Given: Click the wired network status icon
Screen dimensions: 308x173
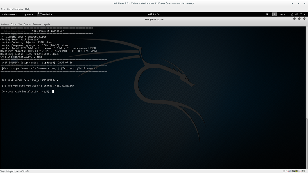Looking at the screenshot, I should (x=292, y=14).
